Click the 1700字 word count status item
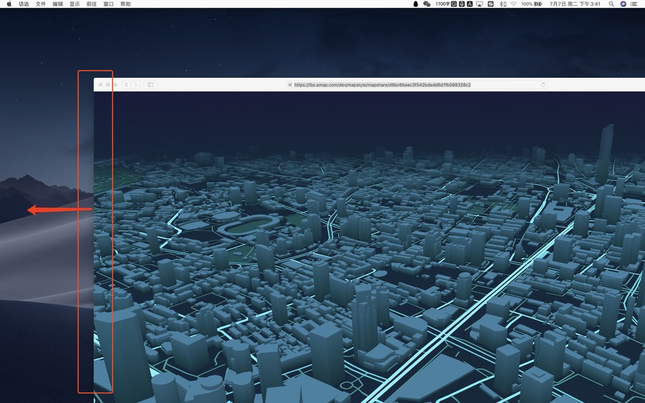 pyautogui.click(x=443, y=4)
